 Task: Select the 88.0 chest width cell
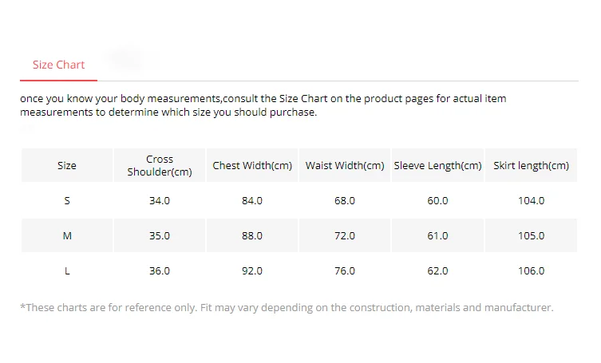pyautogui.click(x=252, y=235)
